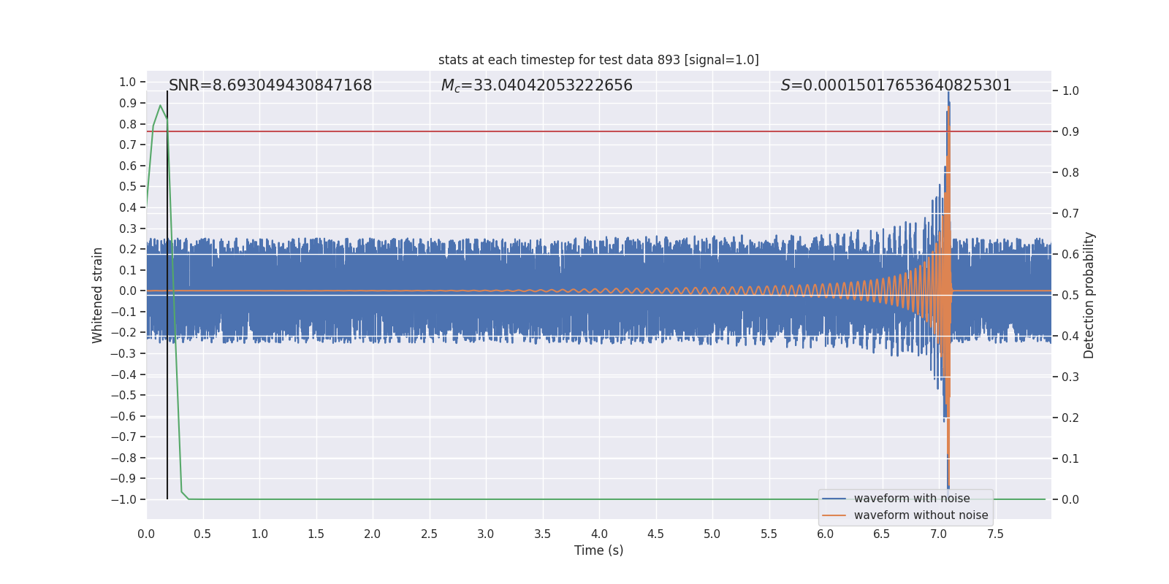Screen dimensions: 1169x584
Task: Click the chirp mass Mc=33.04042053222656 annotation
Action: pyautogui.click(x=537, y=85)
